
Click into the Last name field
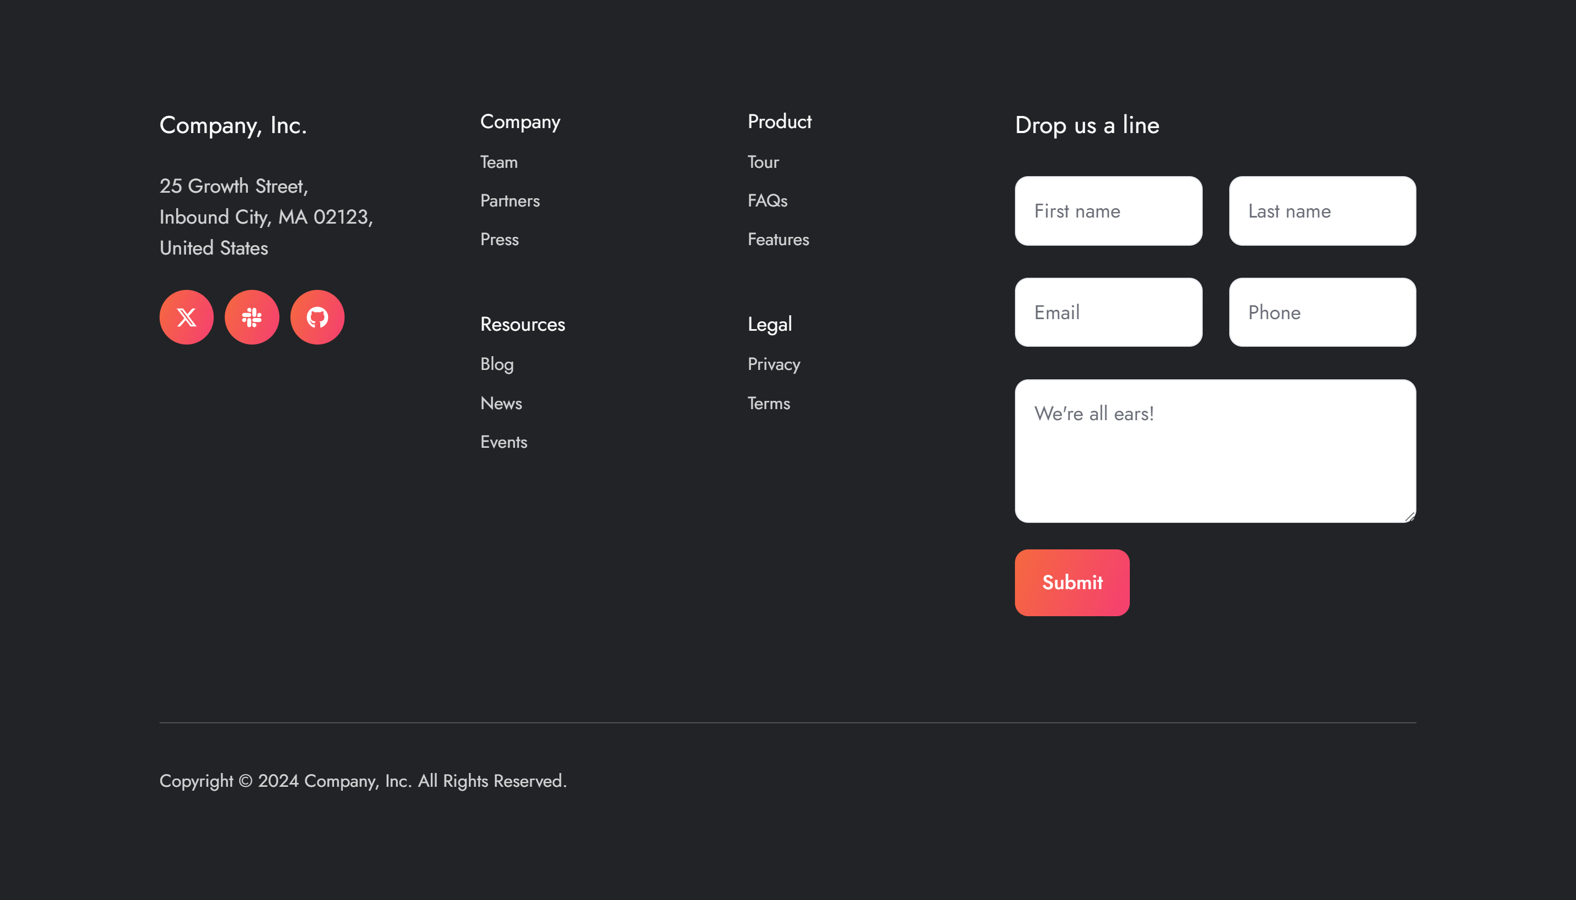[x=1321, y=211]
